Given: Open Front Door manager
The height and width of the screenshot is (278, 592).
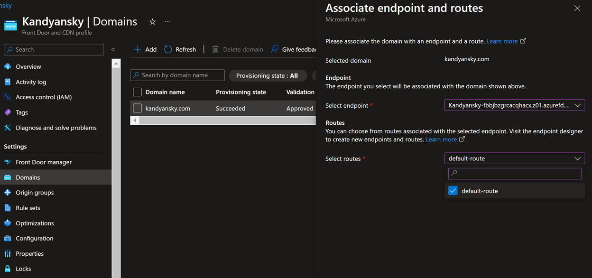Looking at the screenshot, I should (44, 162).
